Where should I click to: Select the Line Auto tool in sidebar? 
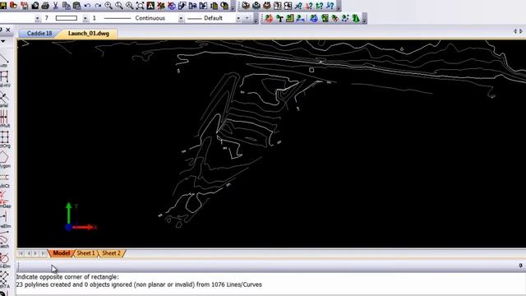click(4, 60)
